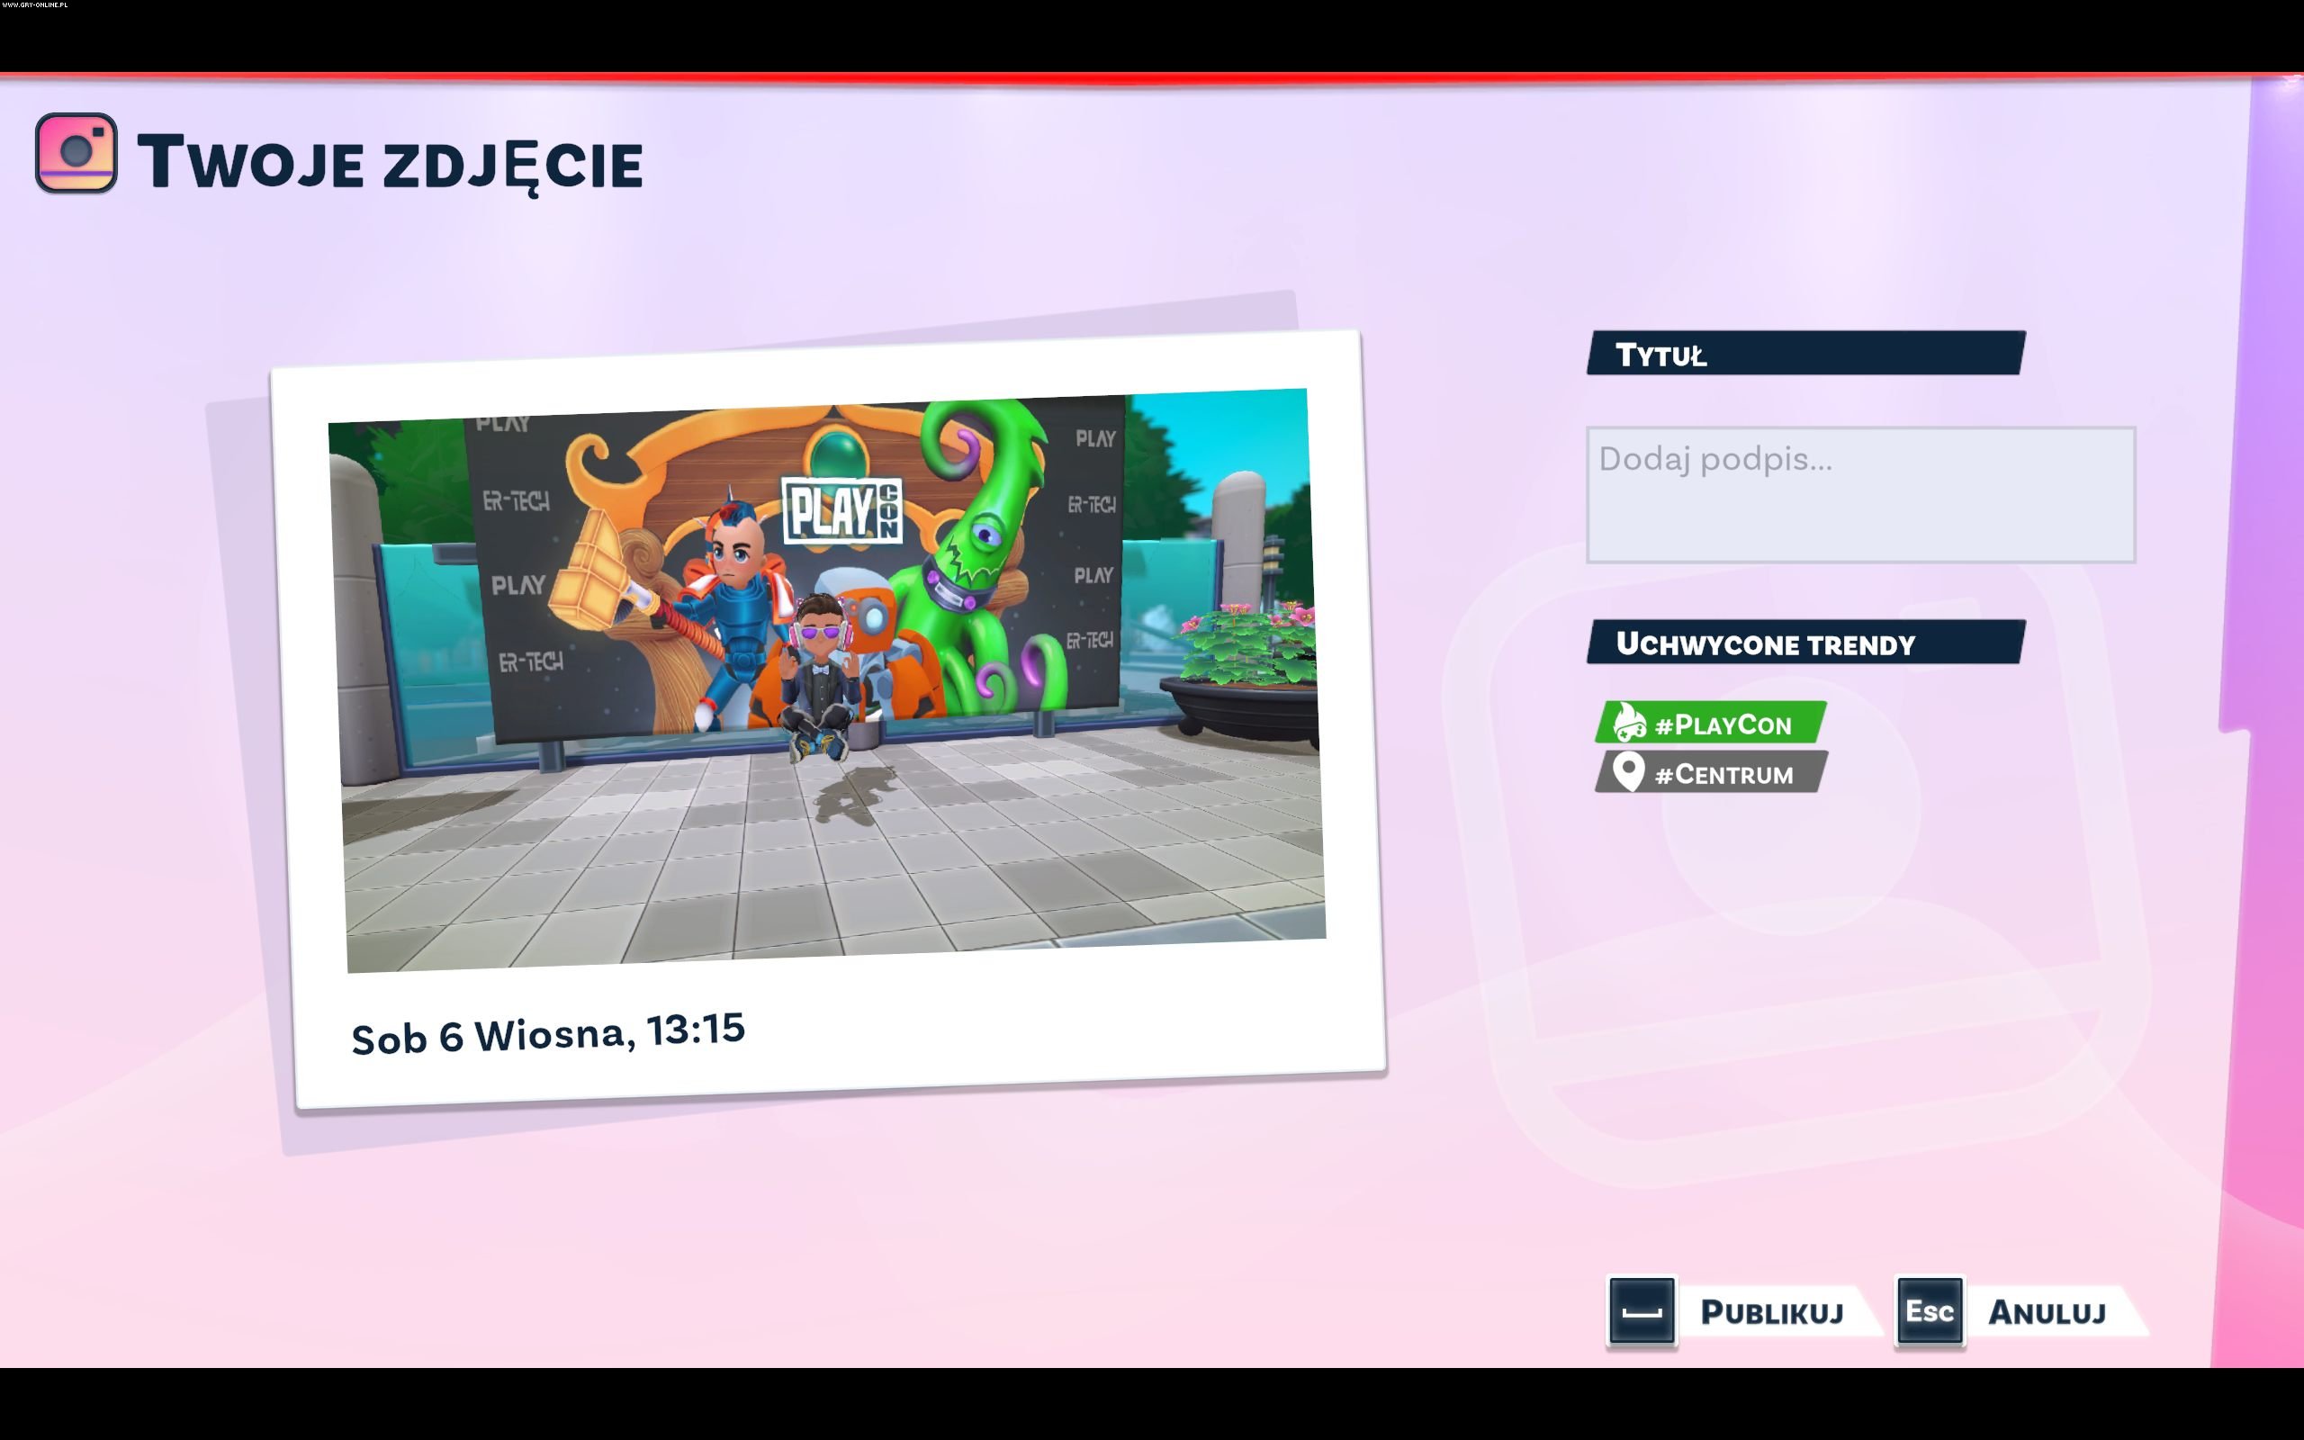This screenshot has height=1440, width=2304.
Task: Click the camera icon beside Twoje zdjęcie
Action: [76, 152]
